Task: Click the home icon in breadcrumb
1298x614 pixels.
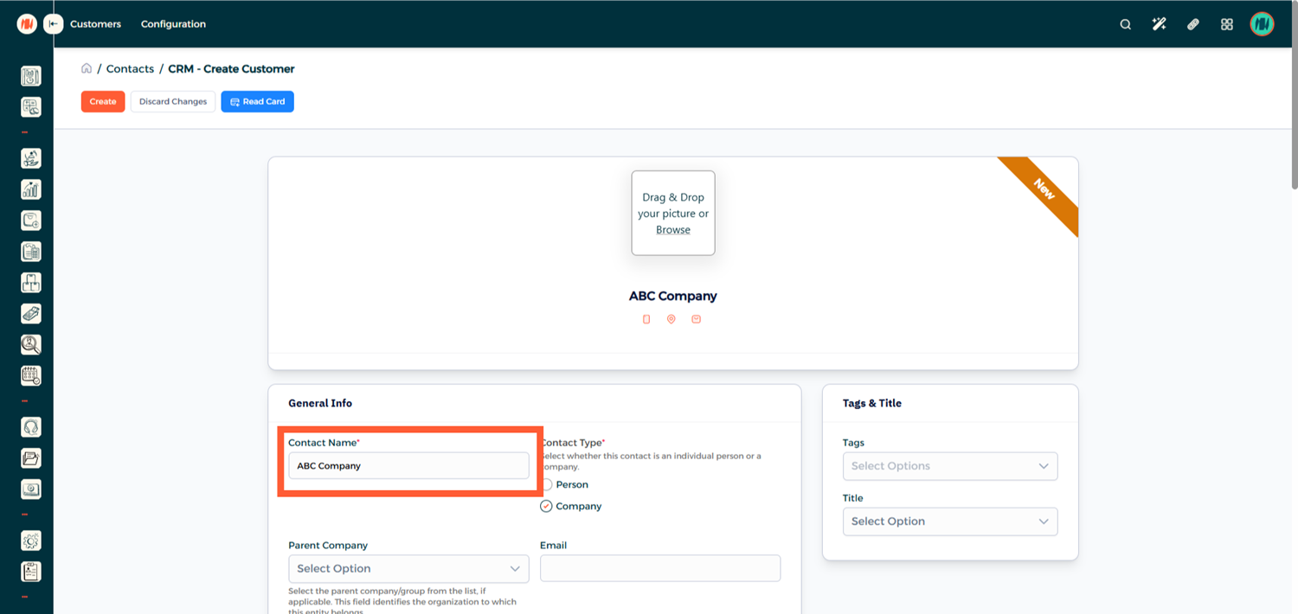Action: [87, 68]
